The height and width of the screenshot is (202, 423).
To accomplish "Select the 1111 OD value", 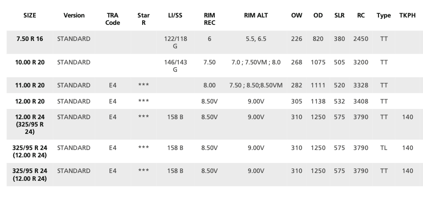I will [318, 85].
